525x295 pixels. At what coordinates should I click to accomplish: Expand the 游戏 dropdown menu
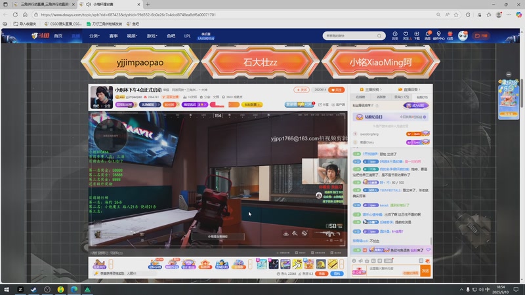(x=152, y=36)
